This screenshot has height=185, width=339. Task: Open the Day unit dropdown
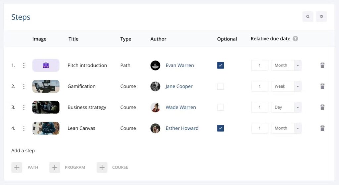286,107
